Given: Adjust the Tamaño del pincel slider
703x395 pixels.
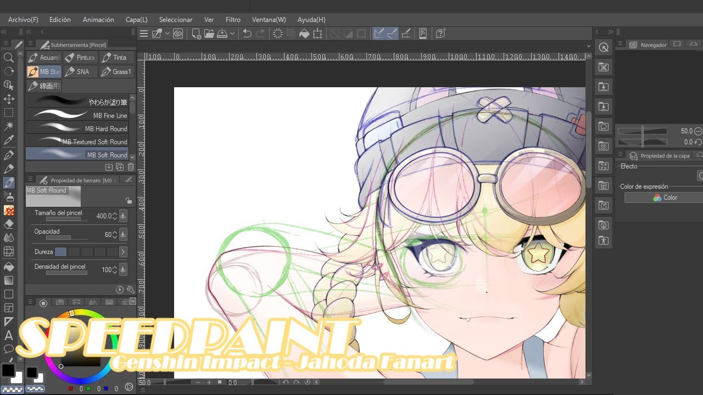Looking at the screenshot, I should [x=66, y=219].
